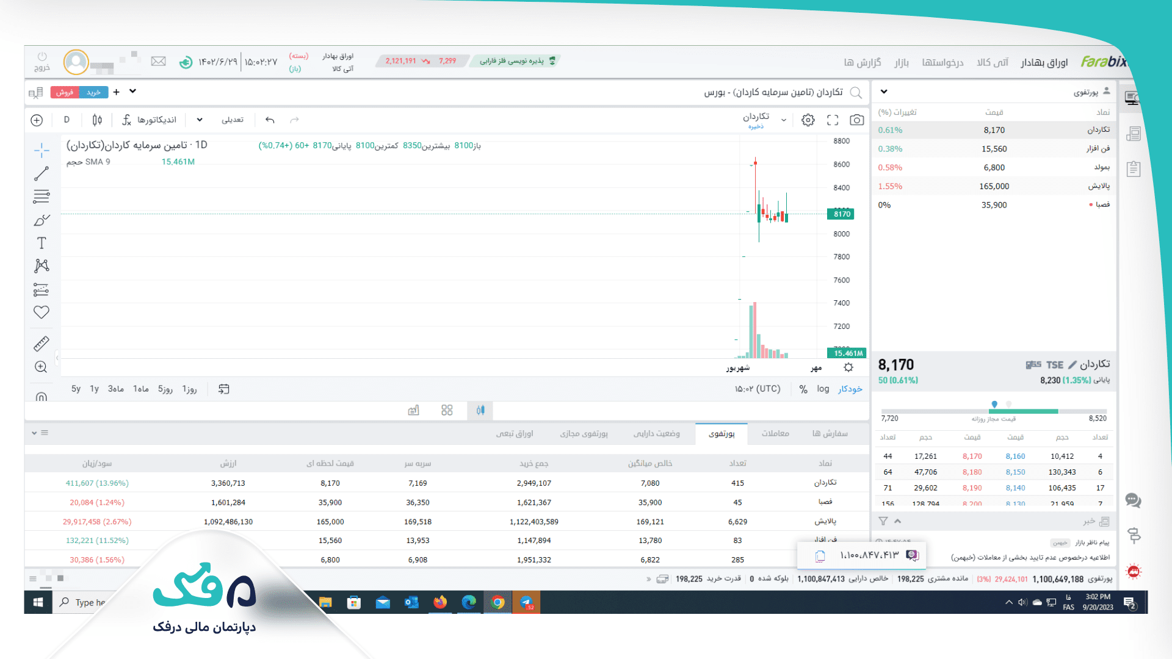Select the Text annotation tool
The width and height of the screenshot is (1172, 659).
coord(42,243)
